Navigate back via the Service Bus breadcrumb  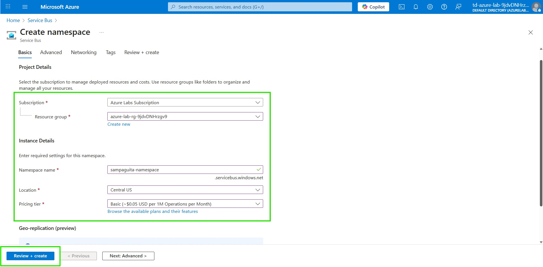tap(40, 20)
